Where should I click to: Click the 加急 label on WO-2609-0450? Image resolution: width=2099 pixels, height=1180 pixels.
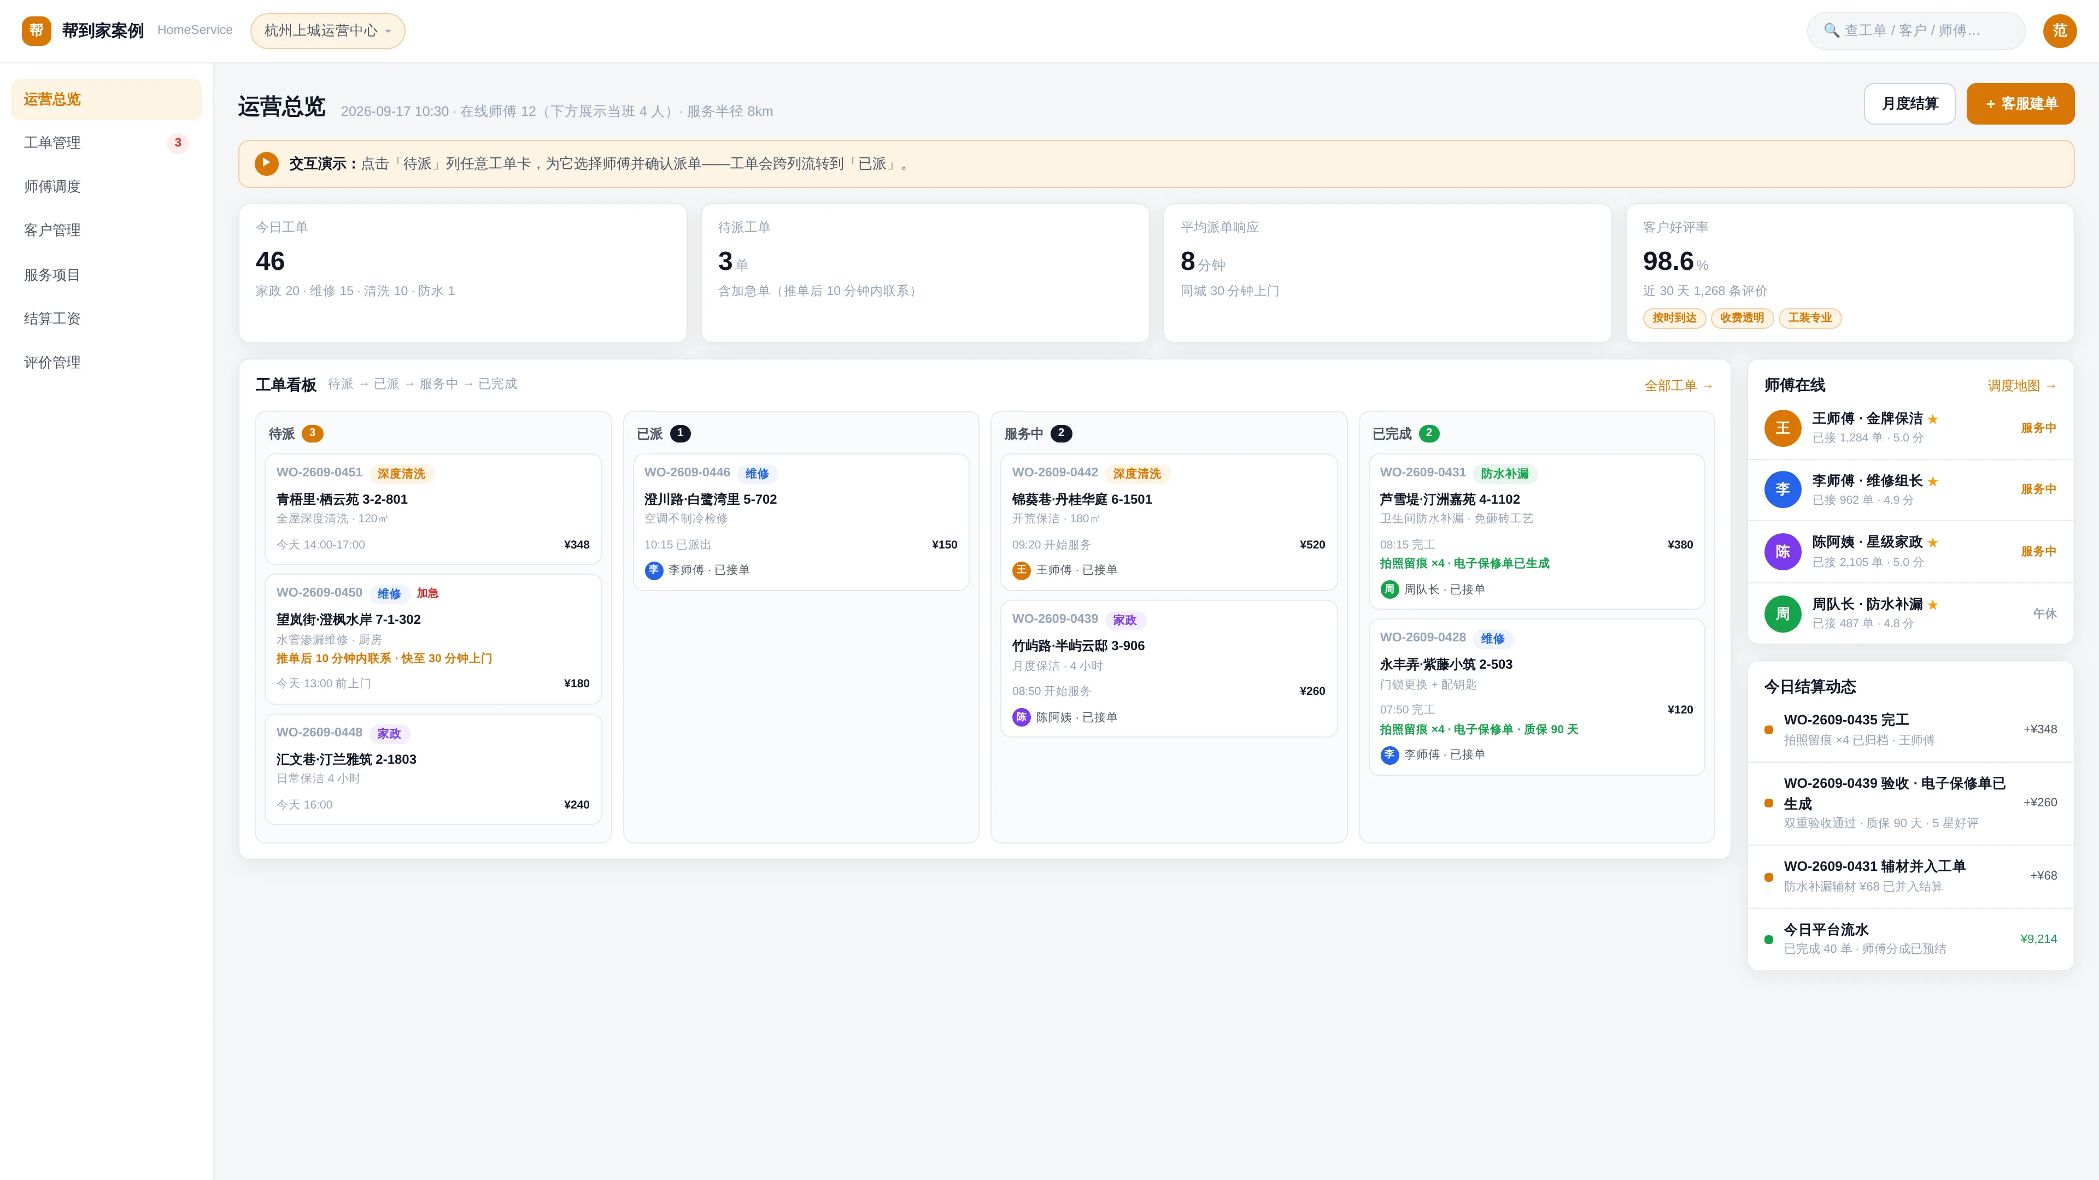428,594
